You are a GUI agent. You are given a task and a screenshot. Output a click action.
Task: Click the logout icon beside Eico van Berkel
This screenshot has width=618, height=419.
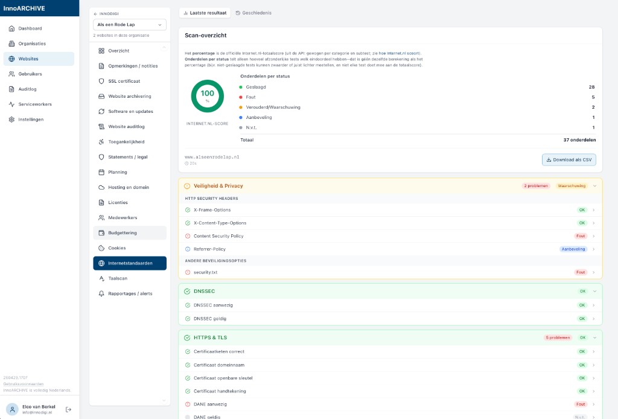point(68,409)
